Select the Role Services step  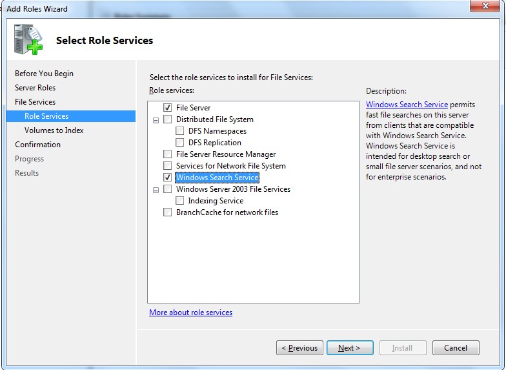coord(71,116)
